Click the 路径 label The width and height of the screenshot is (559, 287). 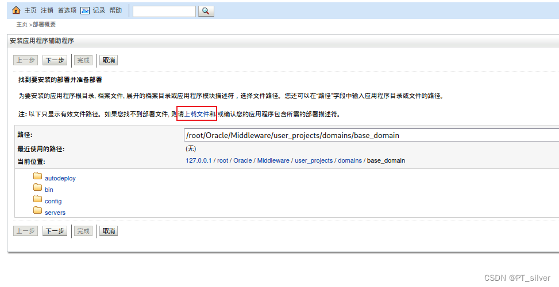(25, 135)
